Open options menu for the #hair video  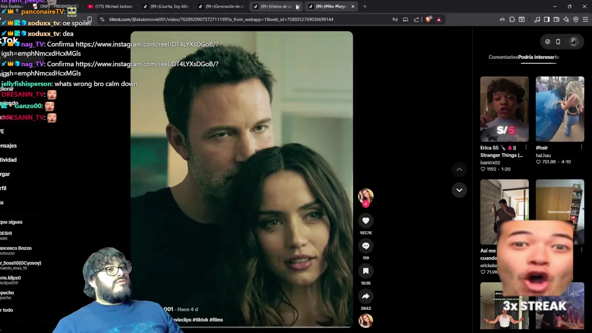[581, 148]
